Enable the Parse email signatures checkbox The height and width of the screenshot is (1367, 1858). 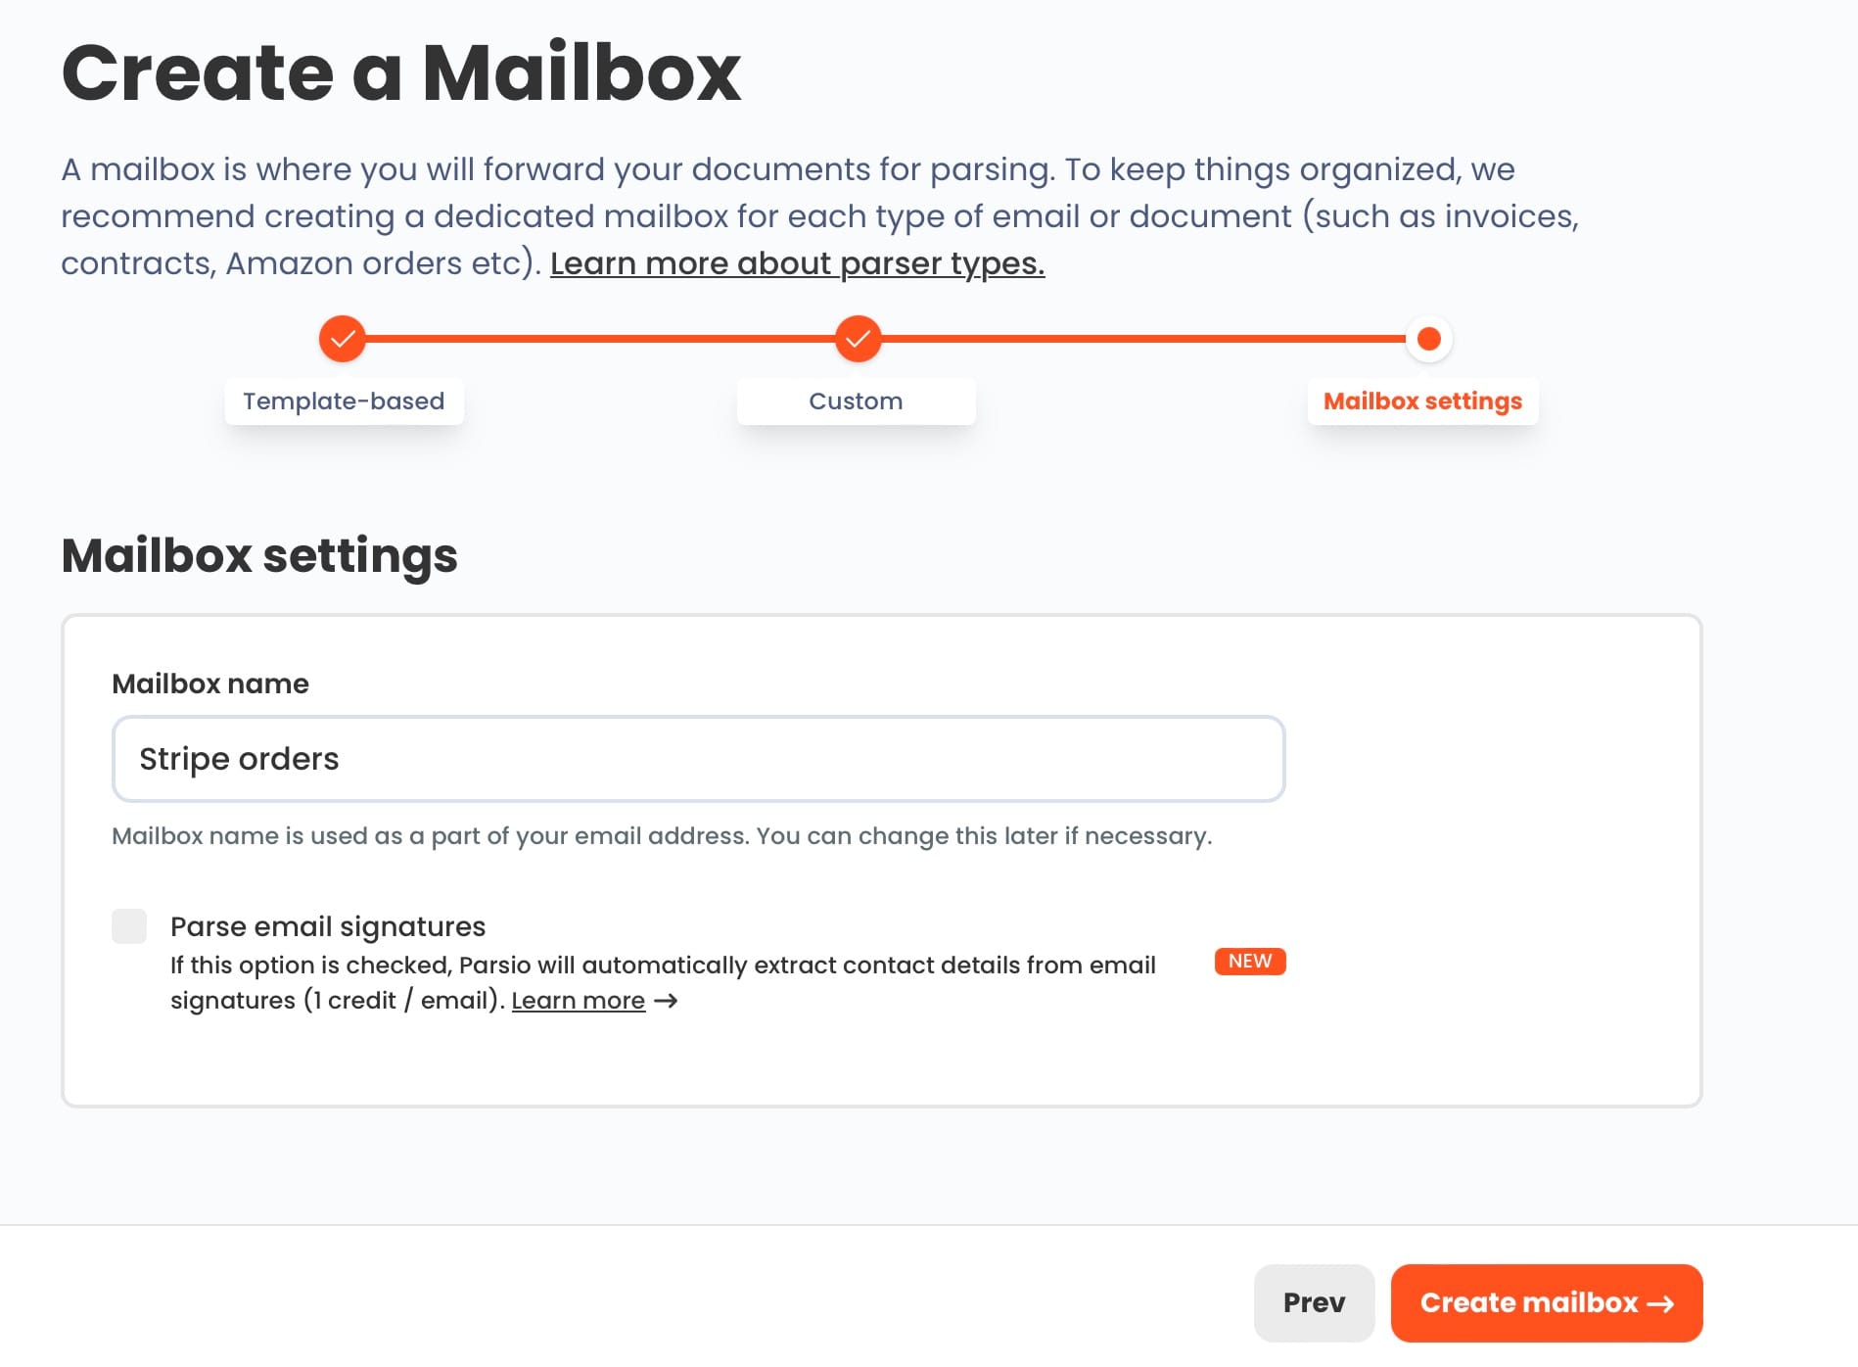(129, 926)
